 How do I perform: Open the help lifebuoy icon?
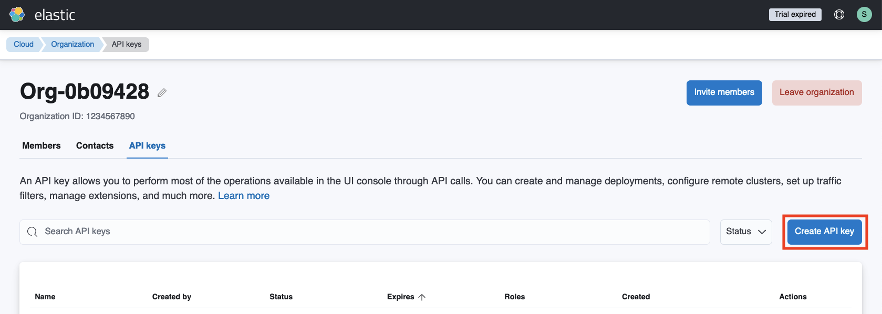coord(839,15)
